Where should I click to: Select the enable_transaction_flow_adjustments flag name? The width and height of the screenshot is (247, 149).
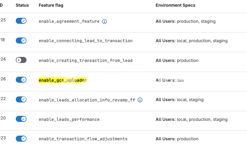tap(83, 139)
